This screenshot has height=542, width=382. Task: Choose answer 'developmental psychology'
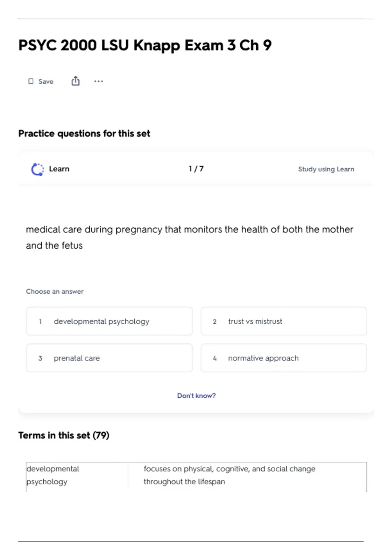pos(109,321)
